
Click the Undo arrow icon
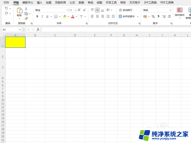[x=6, y=8]
